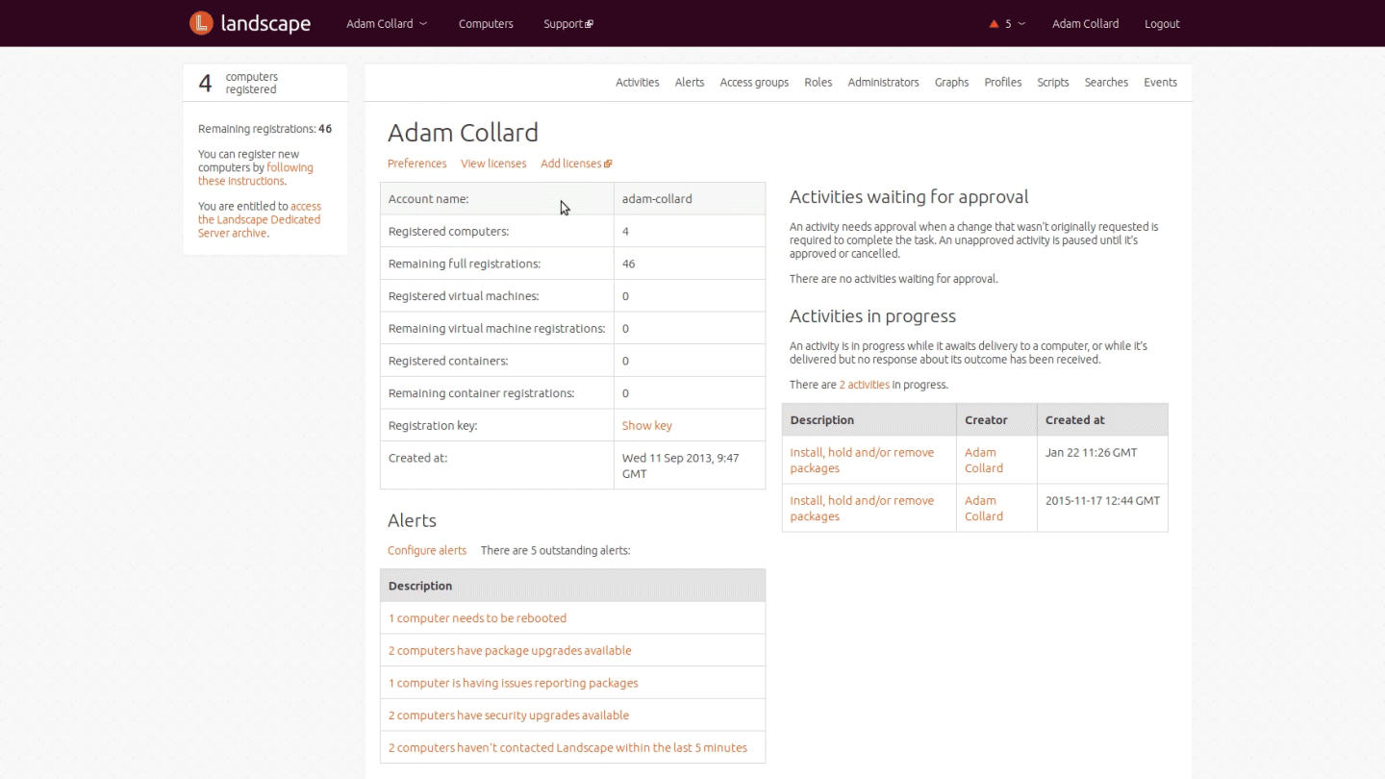Click 'following these instructions' link
This screenshot has height=779, width=1385.
(256, 174)
